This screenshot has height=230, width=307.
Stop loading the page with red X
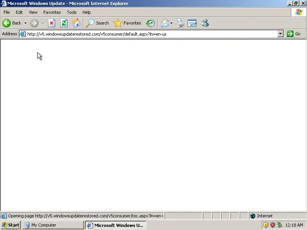[51, 23]
